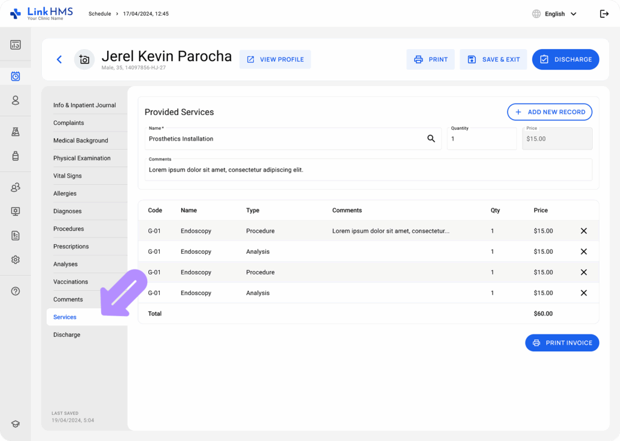The width and height of the screenshot is (620, 441).
Task: Open the English language dropdown
Action: pos(561,14)
